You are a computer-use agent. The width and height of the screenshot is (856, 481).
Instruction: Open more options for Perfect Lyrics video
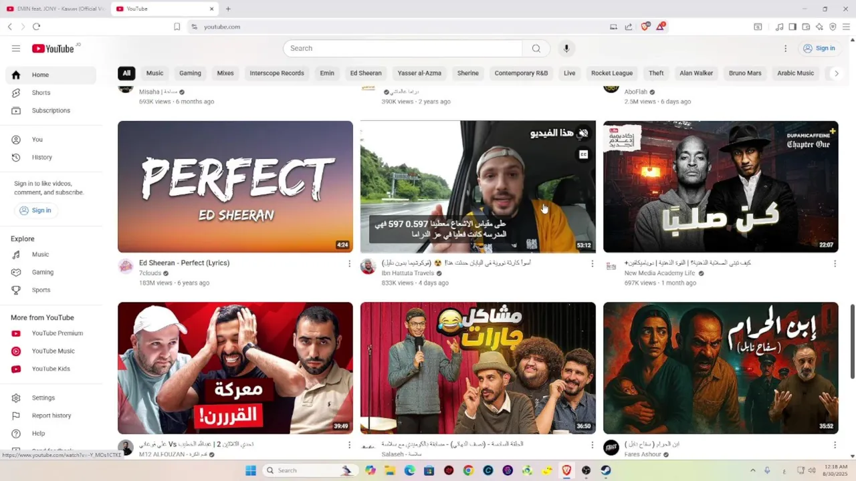coord(349,264)
